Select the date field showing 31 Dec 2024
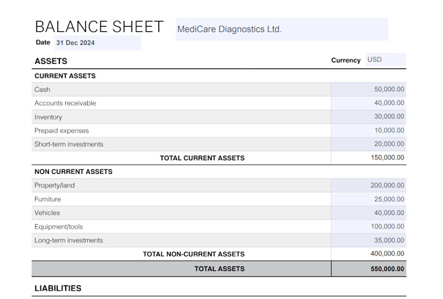 (98, 43)
